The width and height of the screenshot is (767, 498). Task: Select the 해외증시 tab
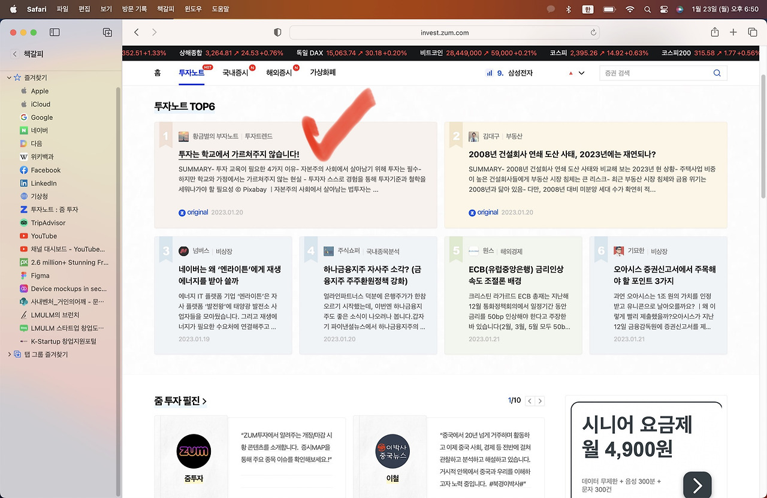[x=279, y=73]
